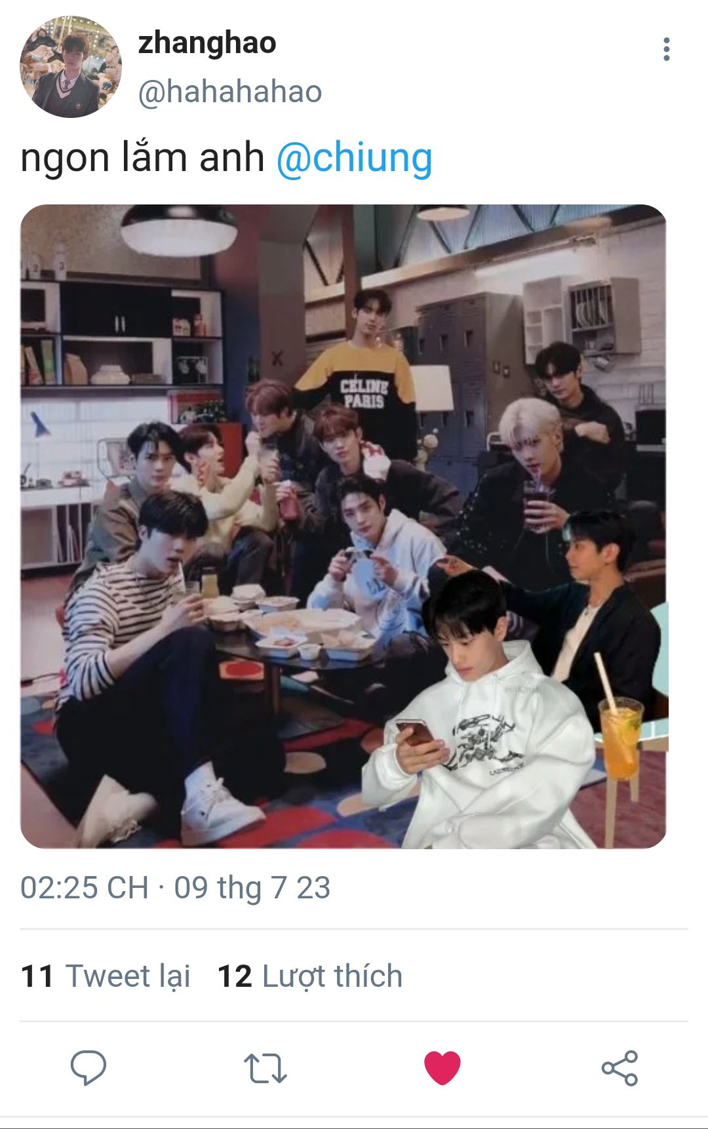Viewport: 708px width, 1129px height.
Task: View the 12 Lượt thích list
Action: pyautogui.click(x=309, y=976)
